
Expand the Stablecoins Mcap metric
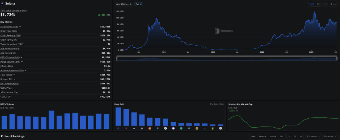pyautogui.click(x=20, y=26)
